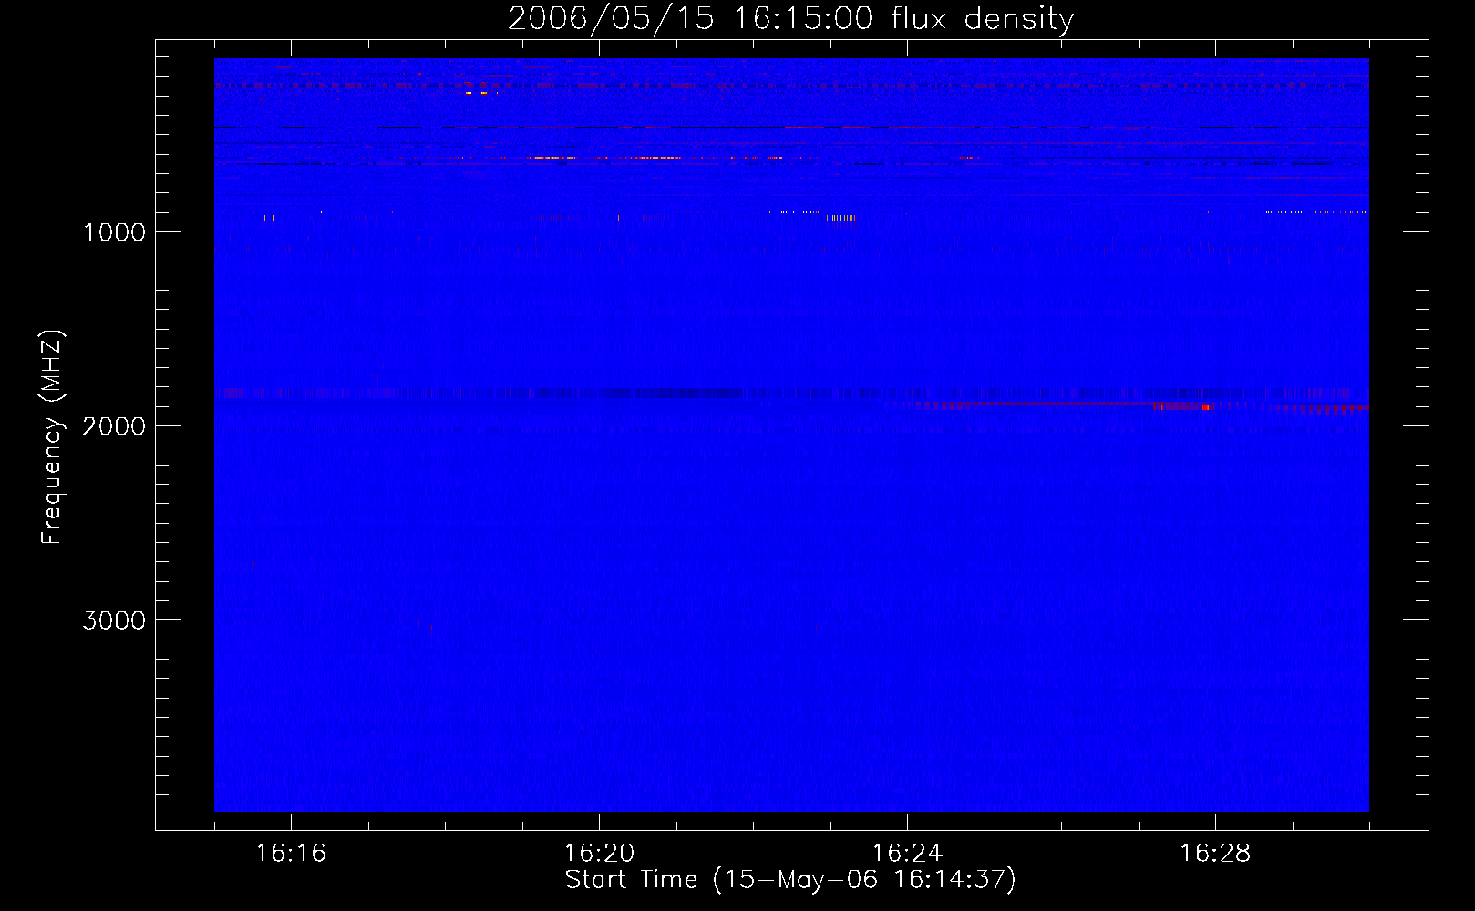Click the 16:24 time tick label
1475x911 pixels.
point(907,853)
